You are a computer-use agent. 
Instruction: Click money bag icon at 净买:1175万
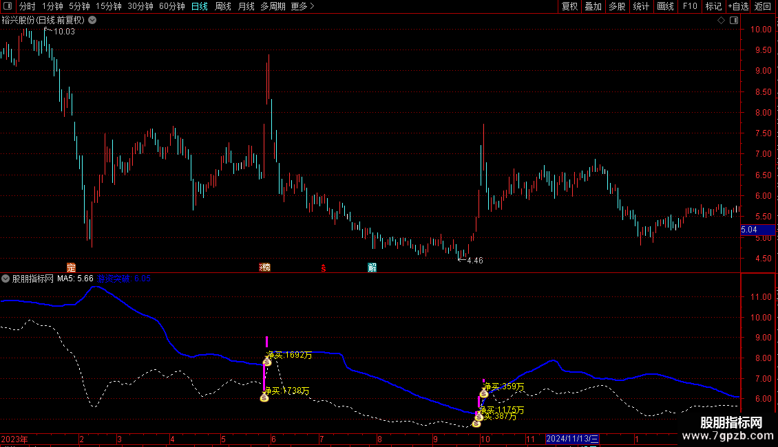[479, 417]
